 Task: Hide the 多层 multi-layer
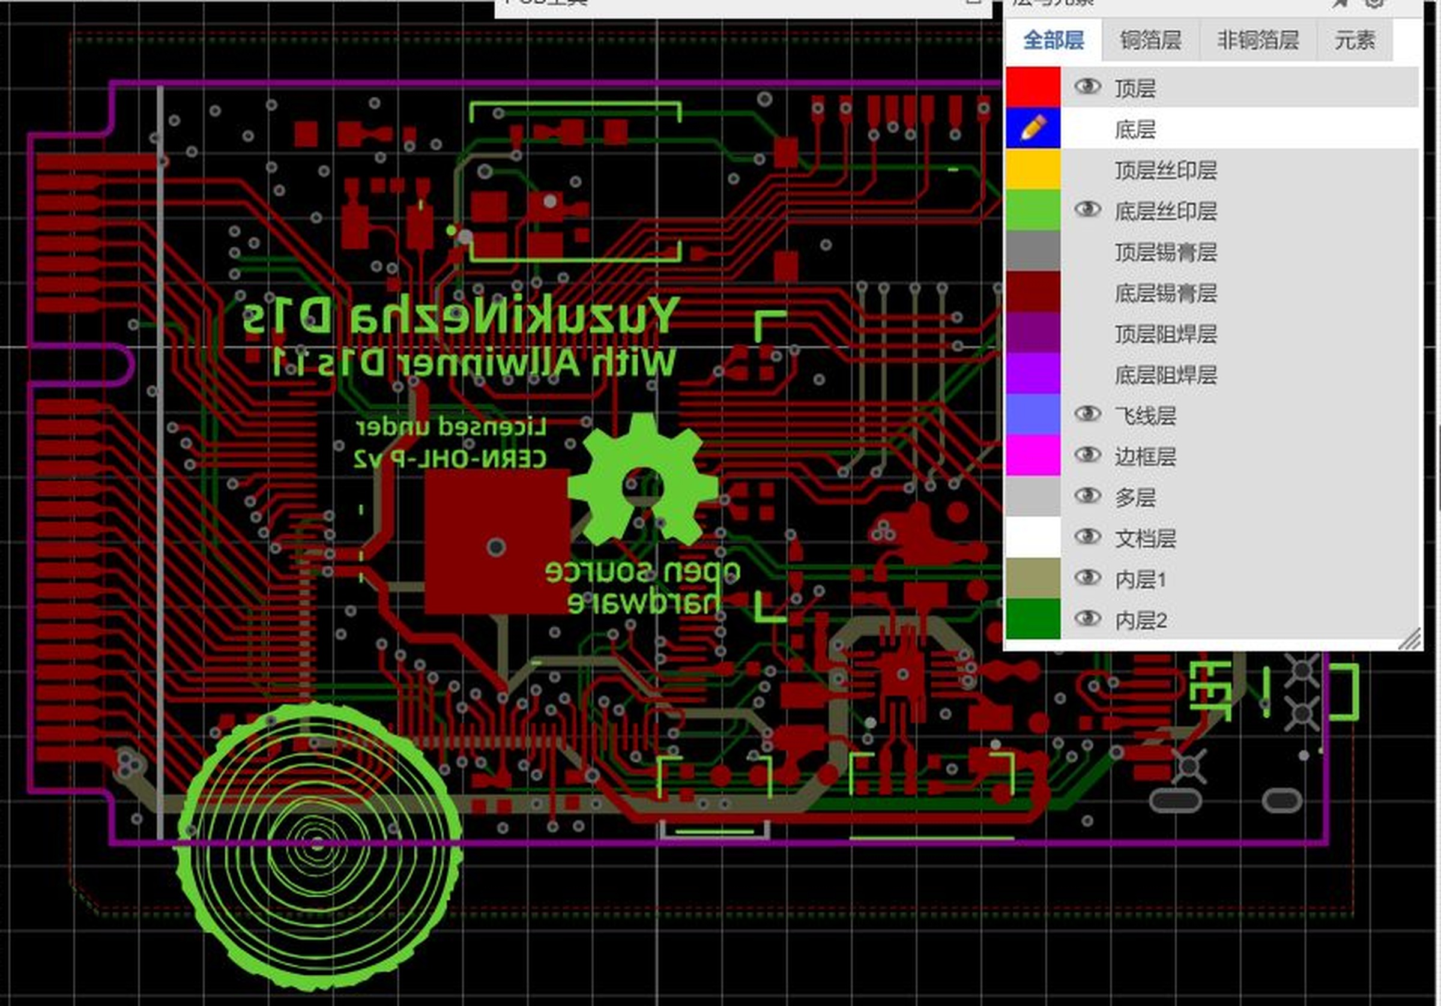1087,495
